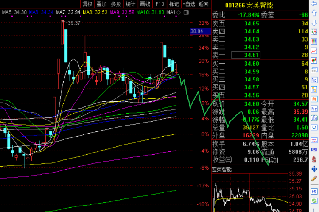Viewport: 319px width, 212px height.
Task: Click the diamond icon after MA1 label
Action: click(179, 13)
